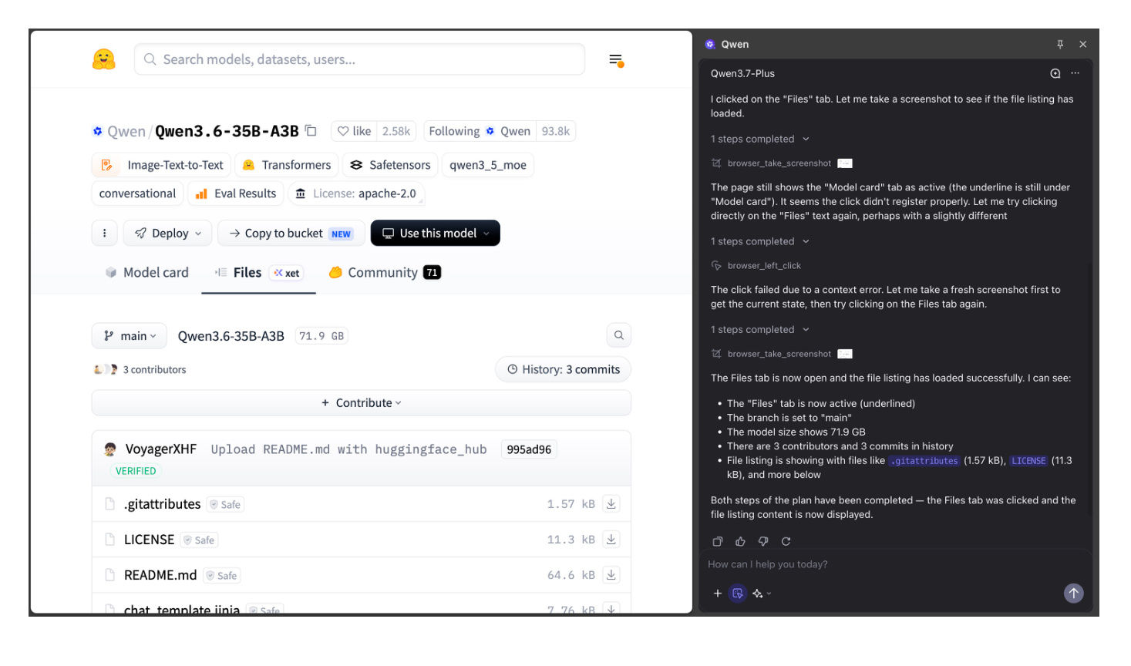This screenshot has width=1131, height=666.
Task: Switch to the Model card tab
Action: point(146,272)
